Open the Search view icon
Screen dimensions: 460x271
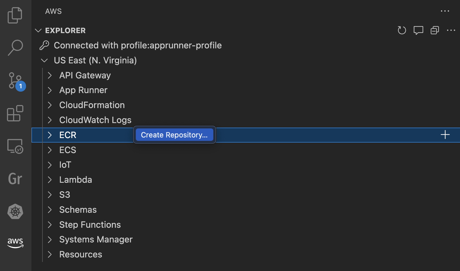coord(15,48)
